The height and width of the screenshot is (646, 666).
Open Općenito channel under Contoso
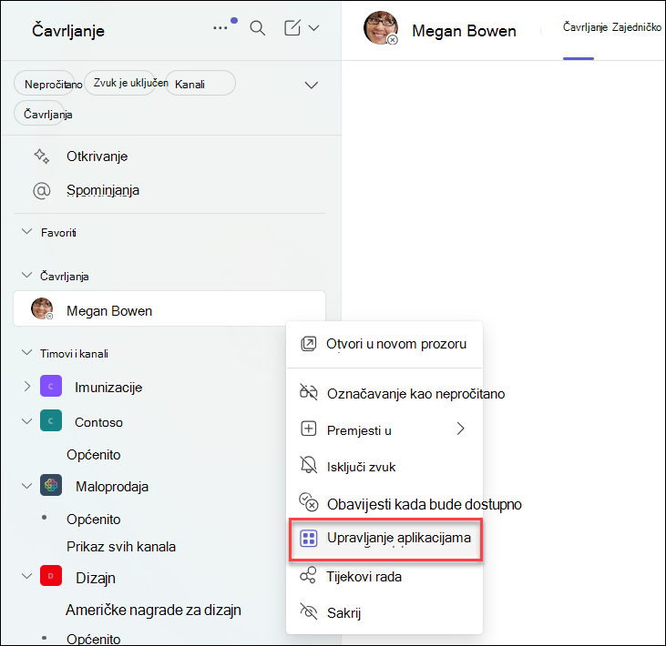tap(94, 455)
